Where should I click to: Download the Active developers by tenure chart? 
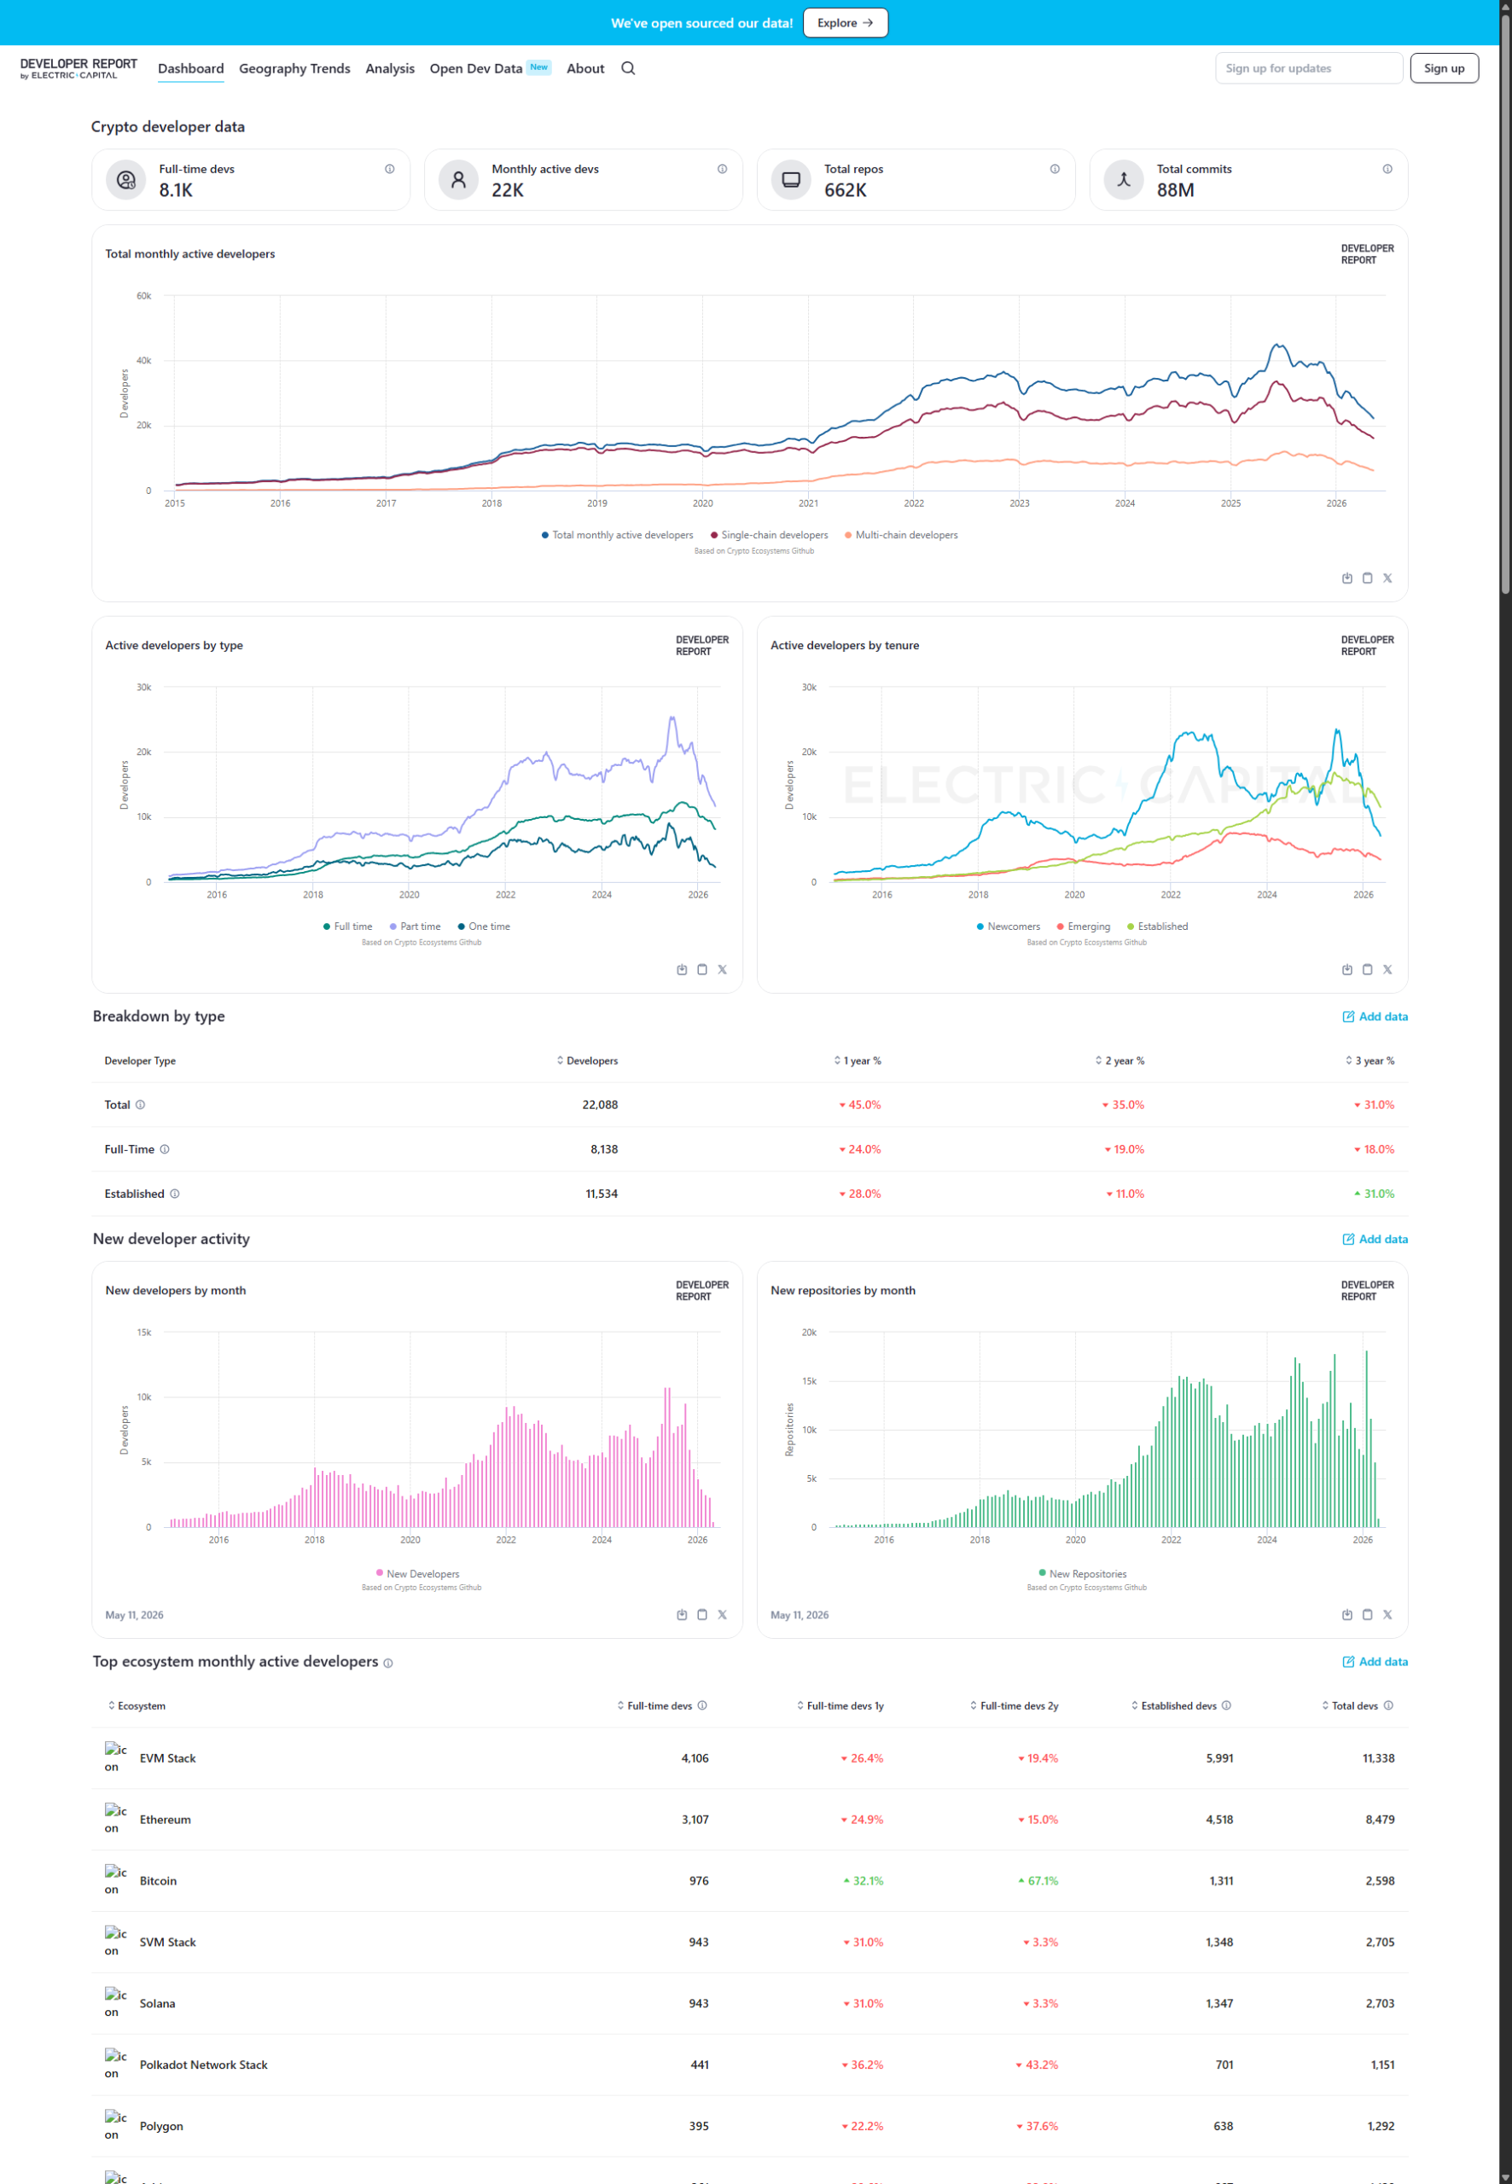[1347, 969]
